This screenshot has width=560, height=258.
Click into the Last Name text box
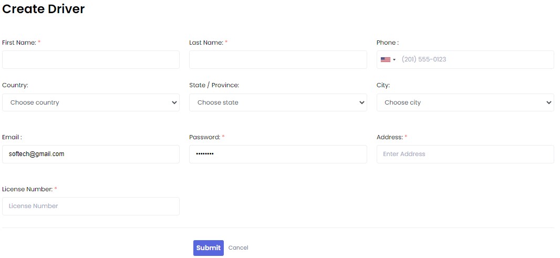coord(278,60)
